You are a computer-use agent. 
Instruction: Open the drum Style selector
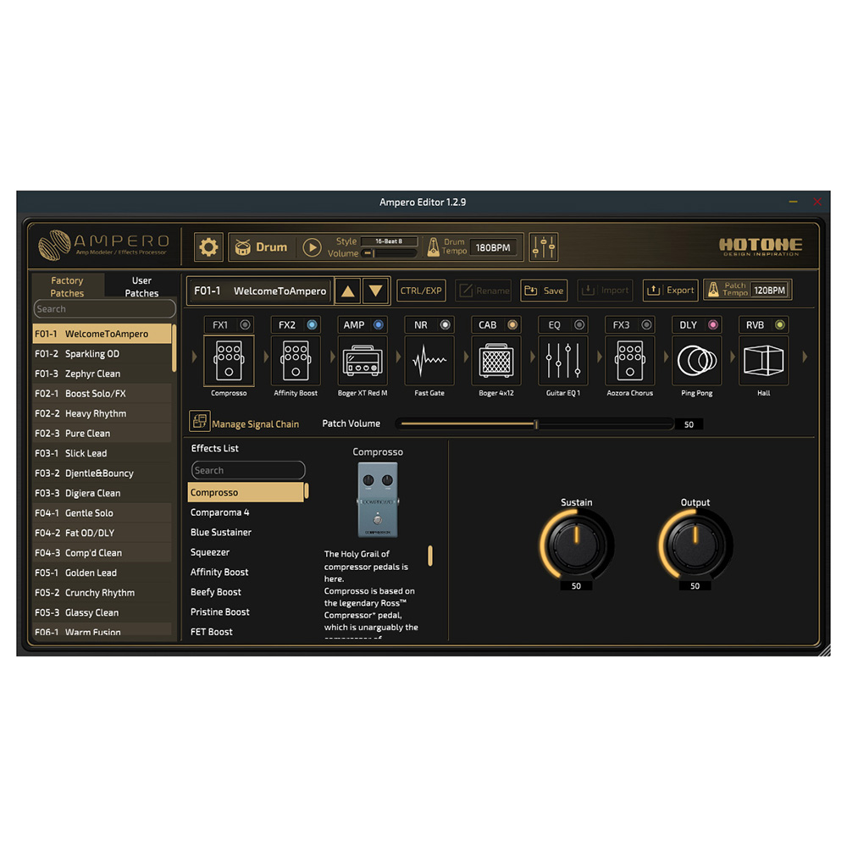(389, 241)
